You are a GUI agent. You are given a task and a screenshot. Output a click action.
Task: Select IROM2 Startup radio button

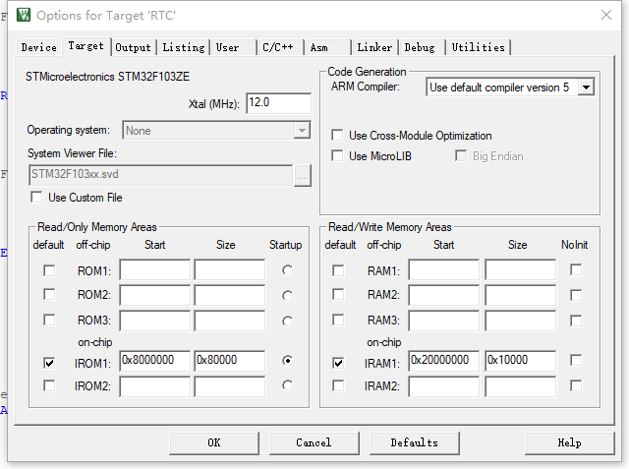tap(287, 385)
